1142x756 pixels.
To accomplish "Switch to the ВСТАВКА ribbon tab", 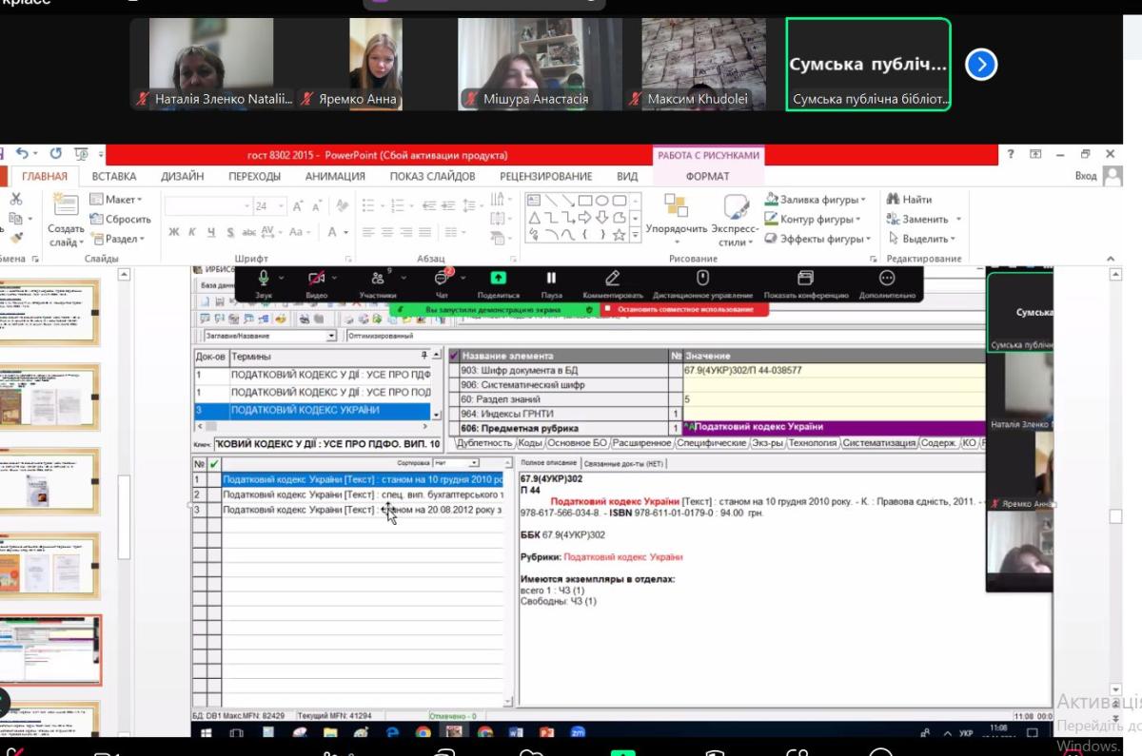I will [x=113, y=176].
